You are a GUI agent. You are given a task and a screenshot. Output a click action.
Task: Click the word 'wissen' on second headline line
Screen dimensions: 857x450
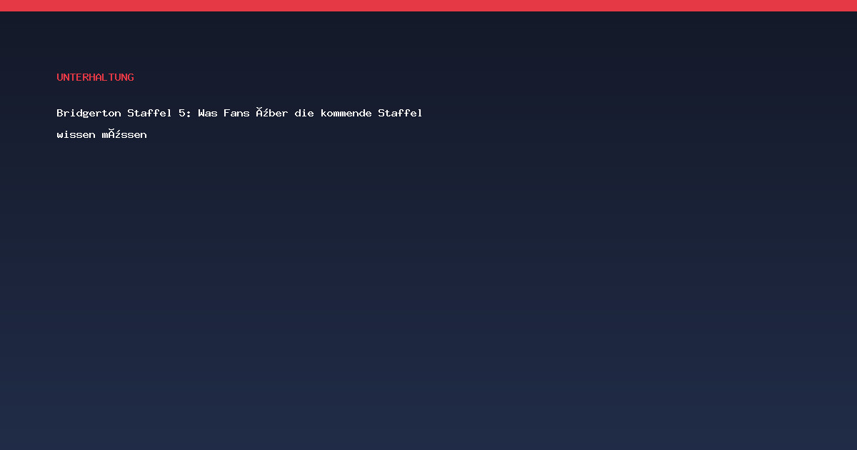point(76,134)
